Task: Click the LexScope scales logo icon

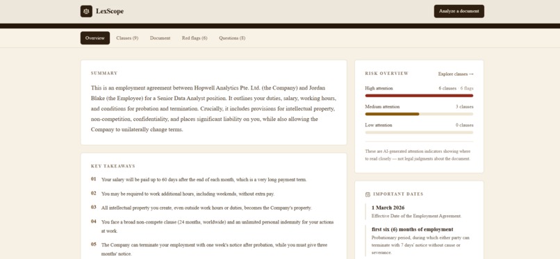Action: 86,11
